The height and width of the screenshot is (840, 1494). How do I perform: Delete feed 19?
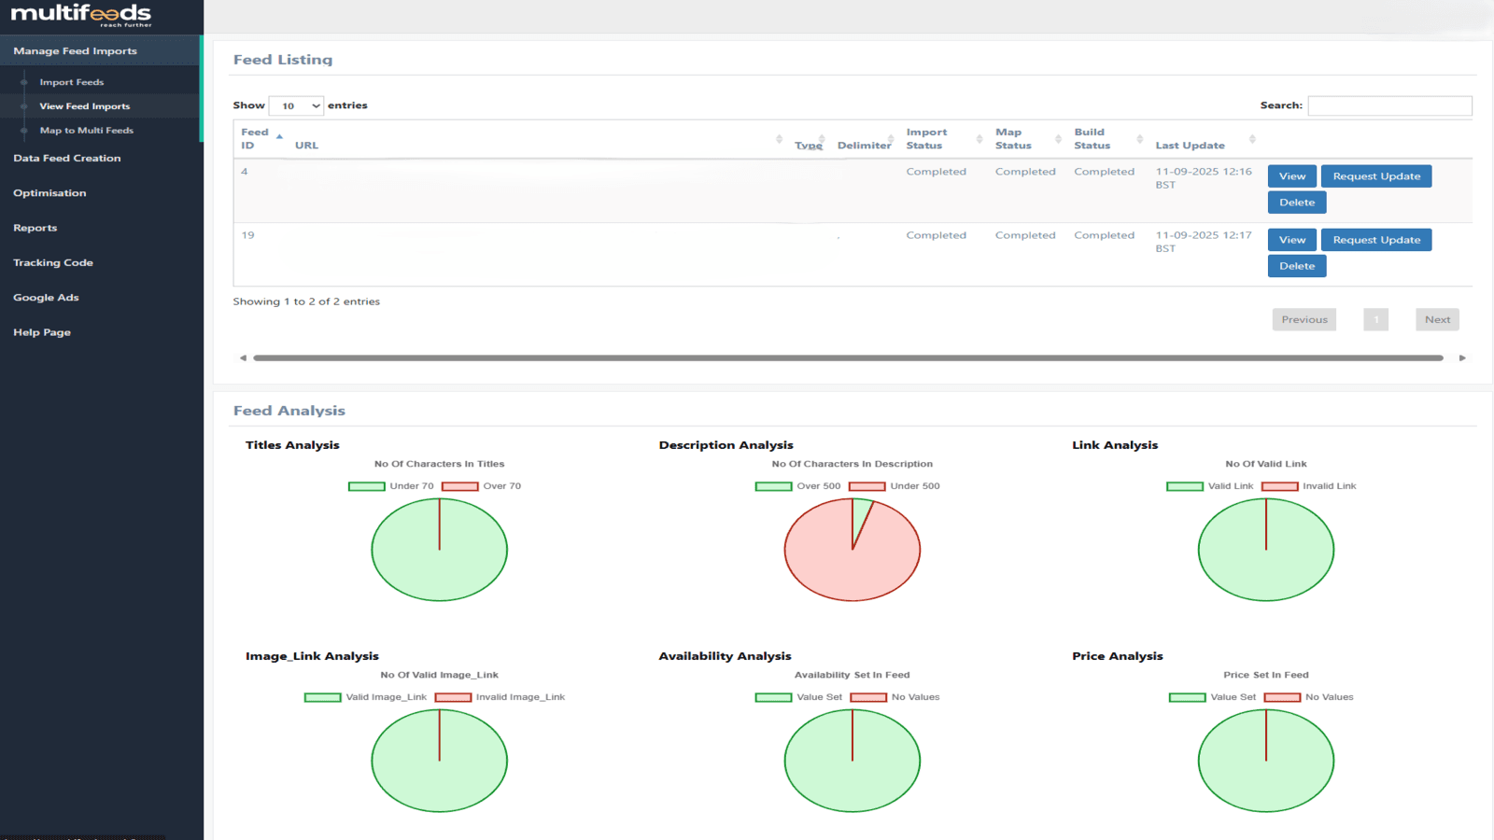(x=1297, y=266)
